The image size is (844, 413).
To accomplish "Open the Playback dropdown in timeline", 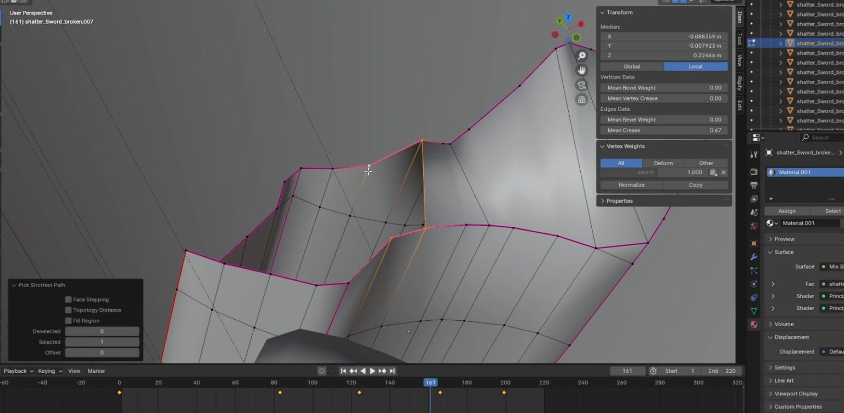I will pyautogui.click(x=19, y=371).
